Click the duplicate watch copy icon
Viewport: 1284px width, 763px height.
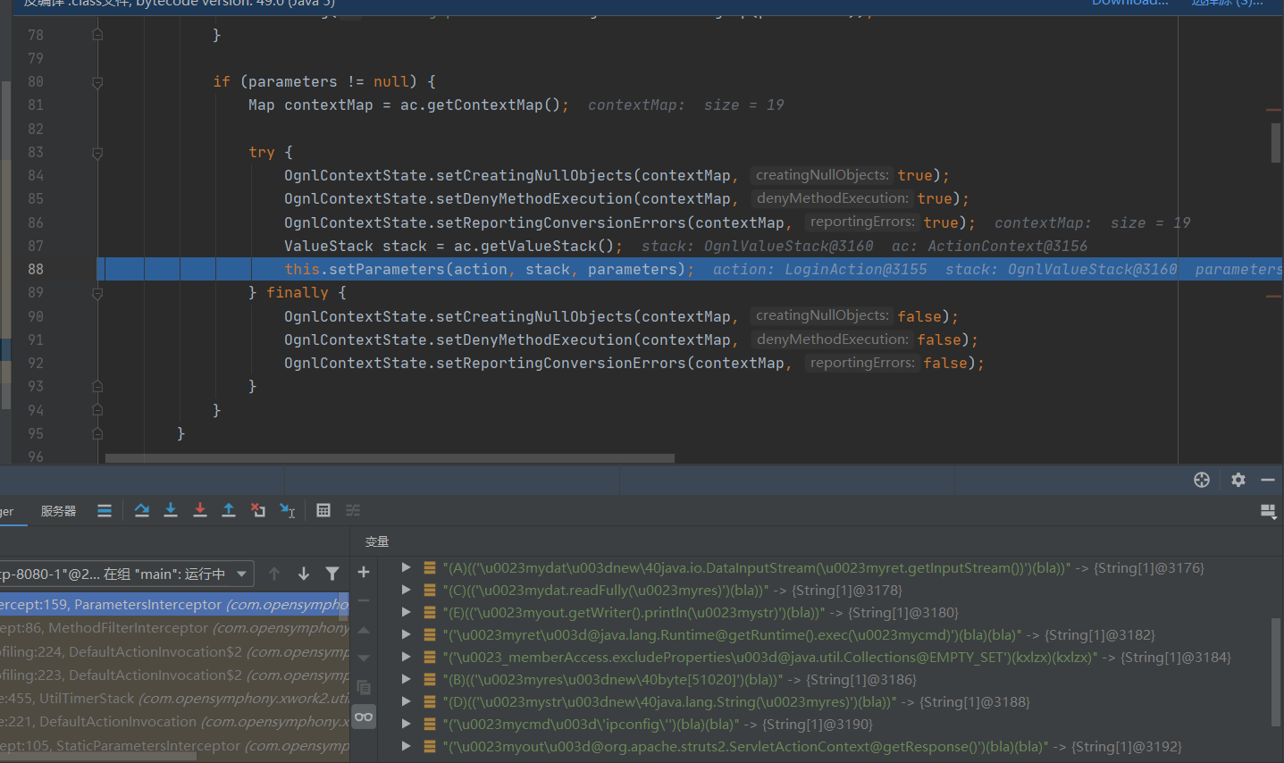pos(364,687)
